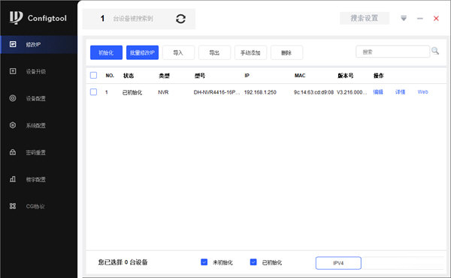Image resolution: width=451 pixels, height=278 pixels.
Task: Click the 导入 button
Action: (178, 52)
